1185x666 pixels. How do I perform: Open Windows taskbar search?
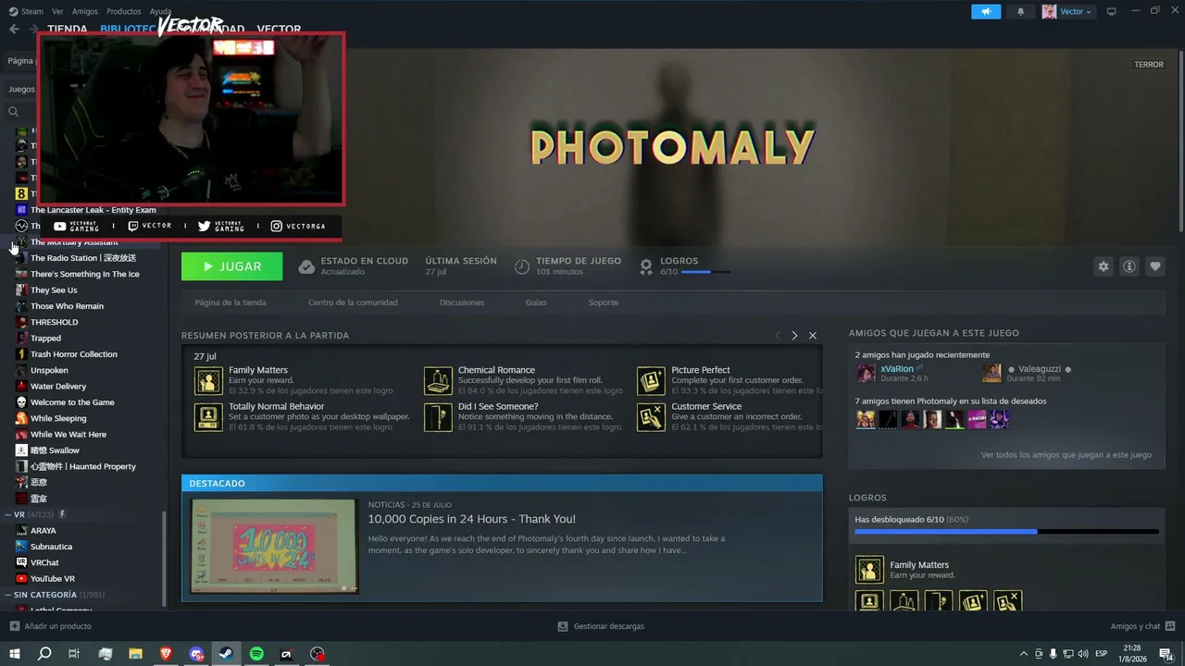44,654
